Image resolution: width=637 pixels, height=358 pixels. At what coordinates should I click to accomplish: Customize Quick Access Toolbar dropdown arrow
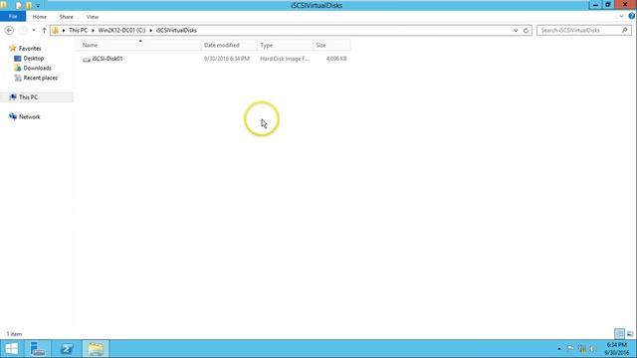(x=38, y=6)
